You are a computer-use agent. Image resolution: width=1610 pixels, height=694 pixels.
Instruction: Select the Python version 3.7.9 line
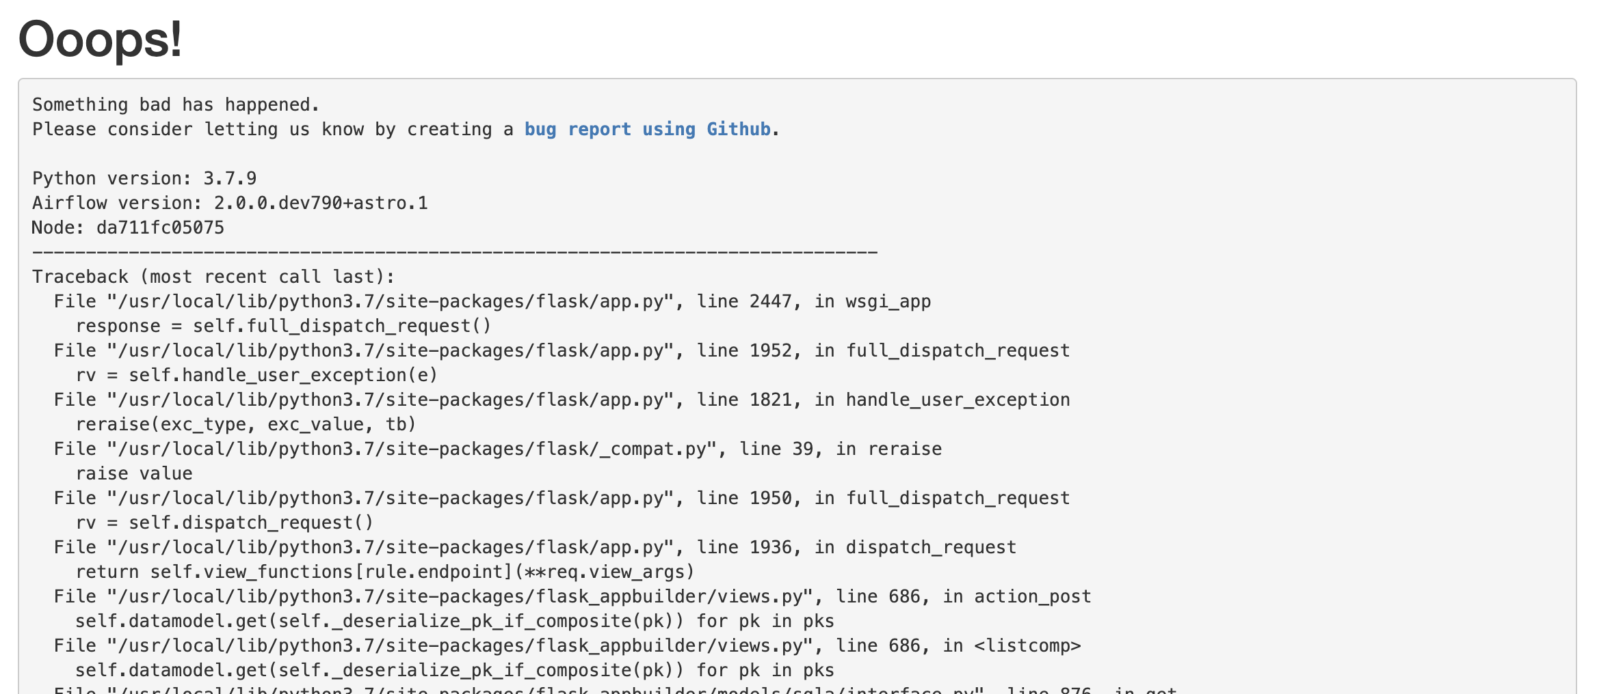(144, 178)
